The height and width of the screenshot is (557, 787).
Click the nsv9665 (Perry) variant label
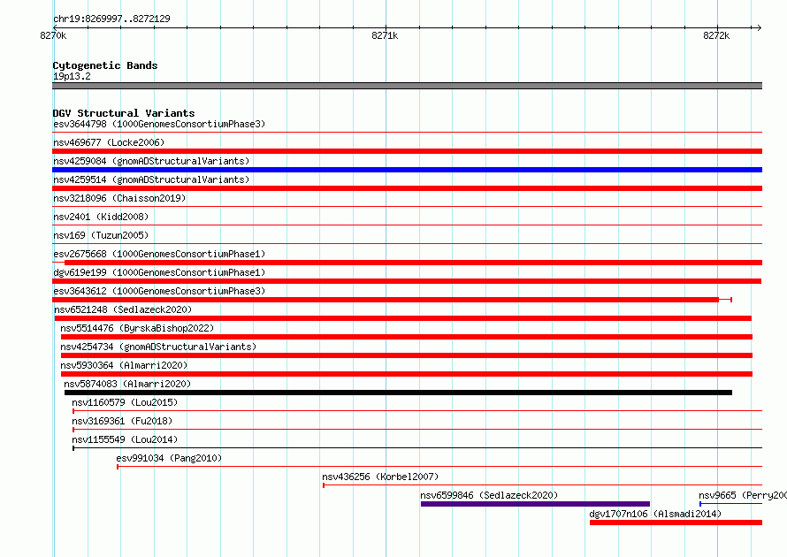[x=743, y=495]
